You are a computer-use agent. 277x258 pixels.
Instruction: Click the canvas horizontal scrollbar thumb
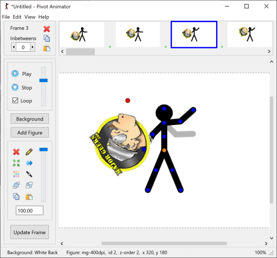pos(164,244)
